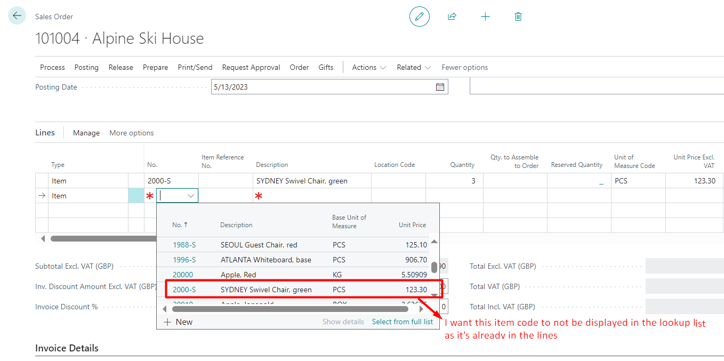Select item 20000 in lookup
Image resolution: width=724 pixels, height=361 pixels.
183,275
